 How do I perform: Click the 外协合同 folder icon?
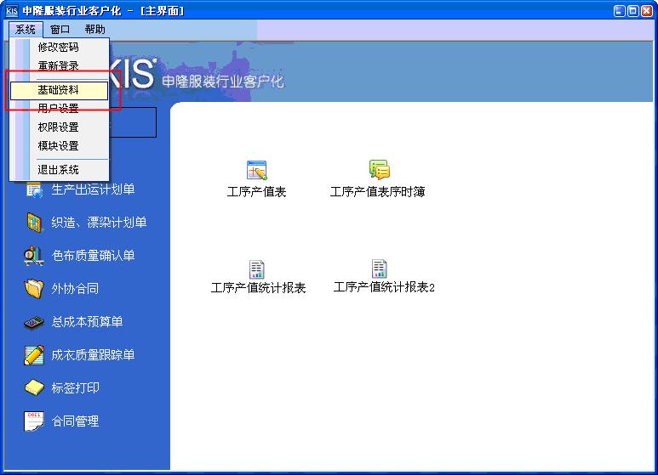point(34,289)
